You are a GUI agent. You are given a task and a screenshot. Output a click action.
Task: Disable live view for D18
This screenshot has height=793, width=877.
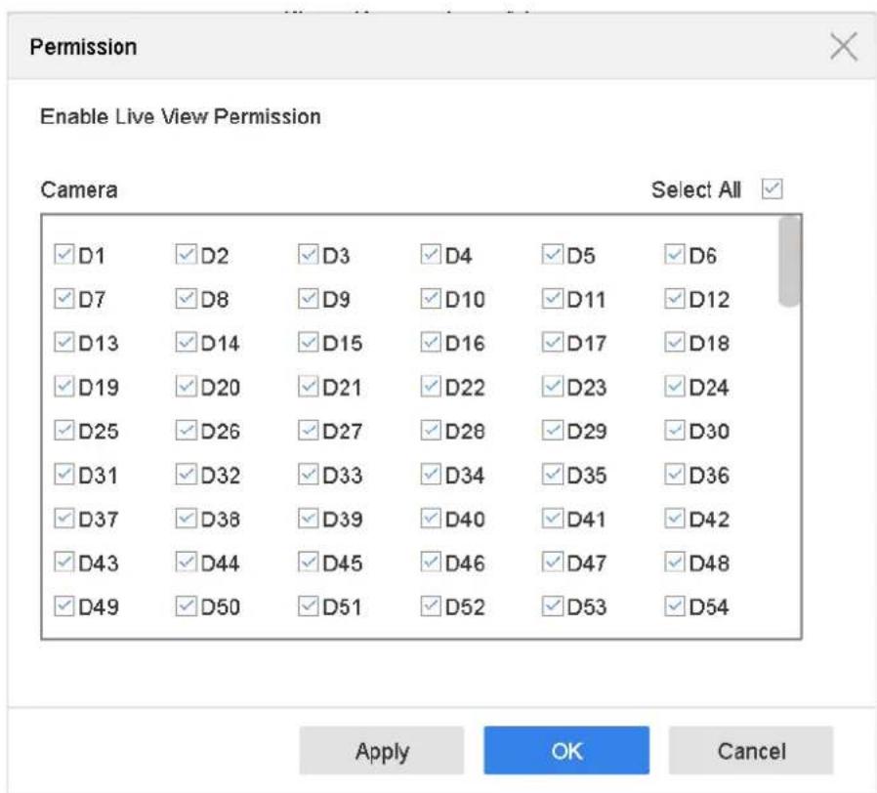675,342
